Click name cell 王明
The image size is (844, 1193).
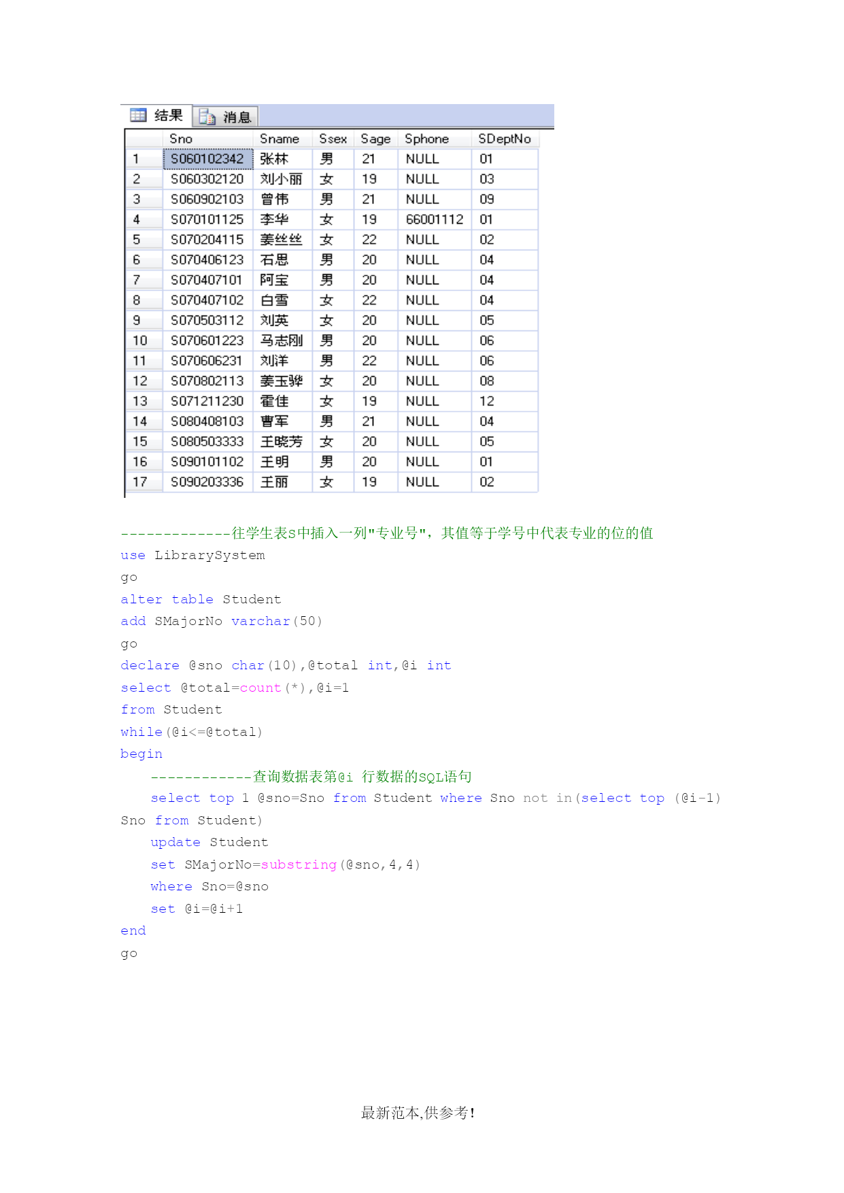pos(283,462)
